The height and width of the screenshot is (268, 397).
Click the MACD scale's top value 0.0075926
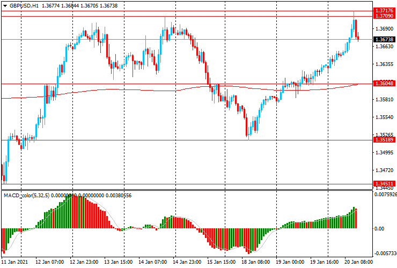tap(385, 195)
